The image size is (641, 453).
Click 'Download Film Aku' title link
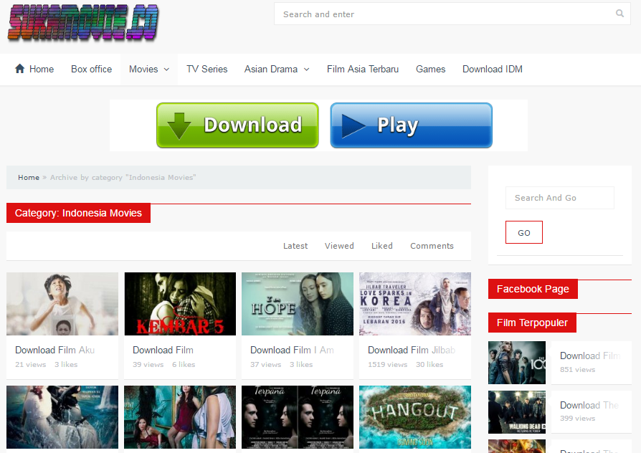[x=54, y=350]
